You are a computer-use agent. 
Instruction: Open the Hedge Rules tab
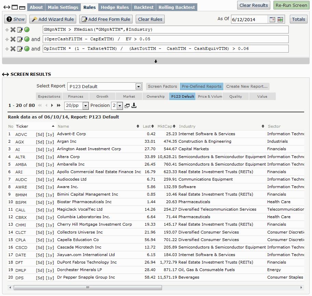coord(115,8)
